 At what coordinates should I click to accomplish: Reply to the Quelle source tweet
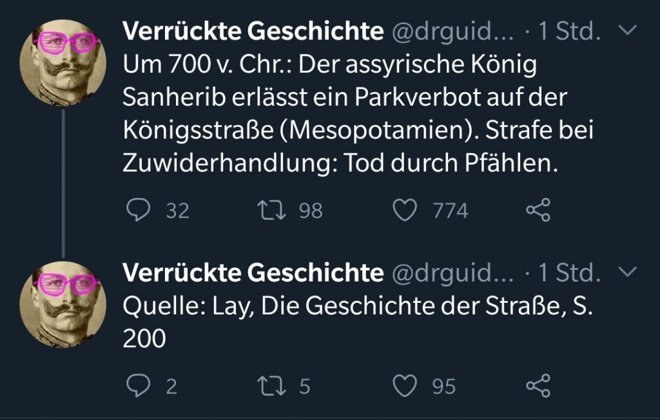pos(137,386)
